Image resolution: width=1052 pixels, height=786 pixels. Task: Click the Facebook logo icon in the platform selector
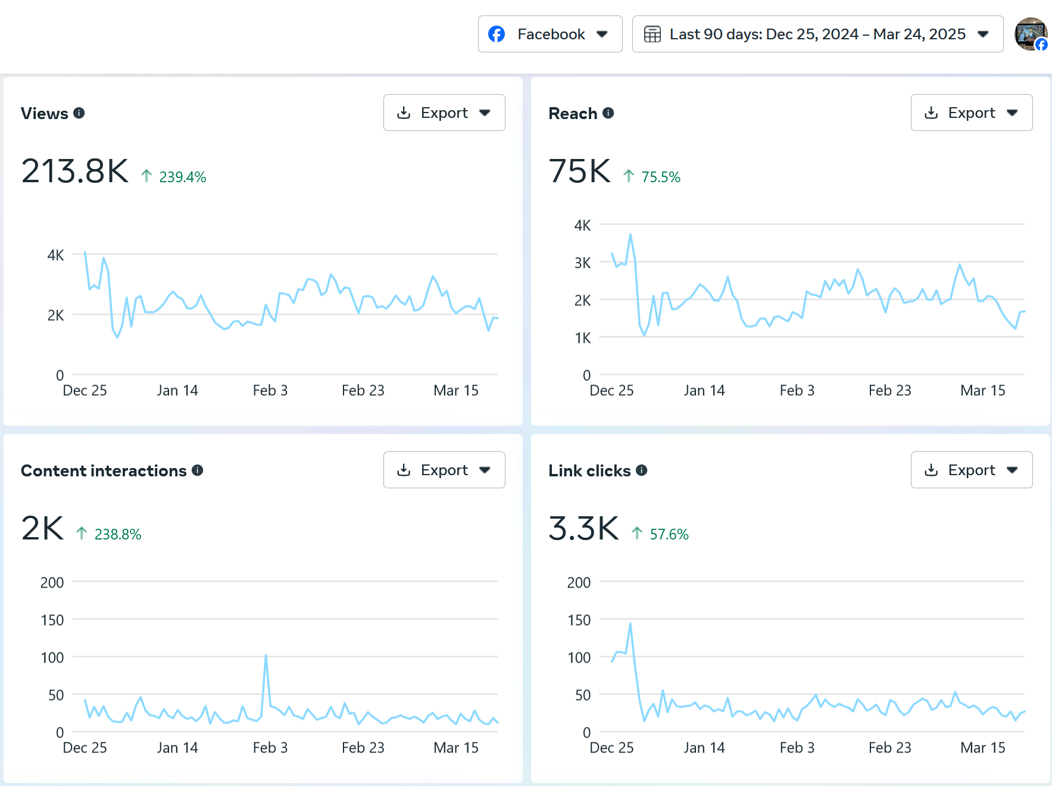pos(497,34)
